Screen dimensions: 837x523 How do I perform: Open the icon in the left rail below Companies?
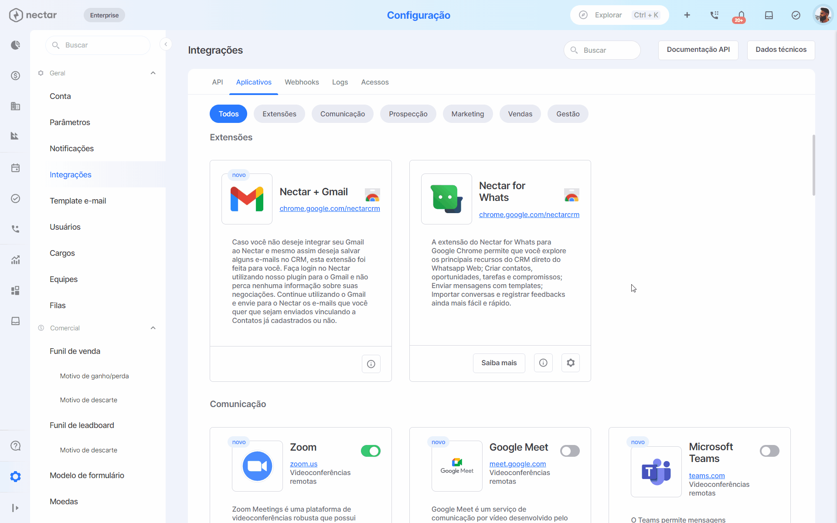pyautogui.click(x=15, y=136)
